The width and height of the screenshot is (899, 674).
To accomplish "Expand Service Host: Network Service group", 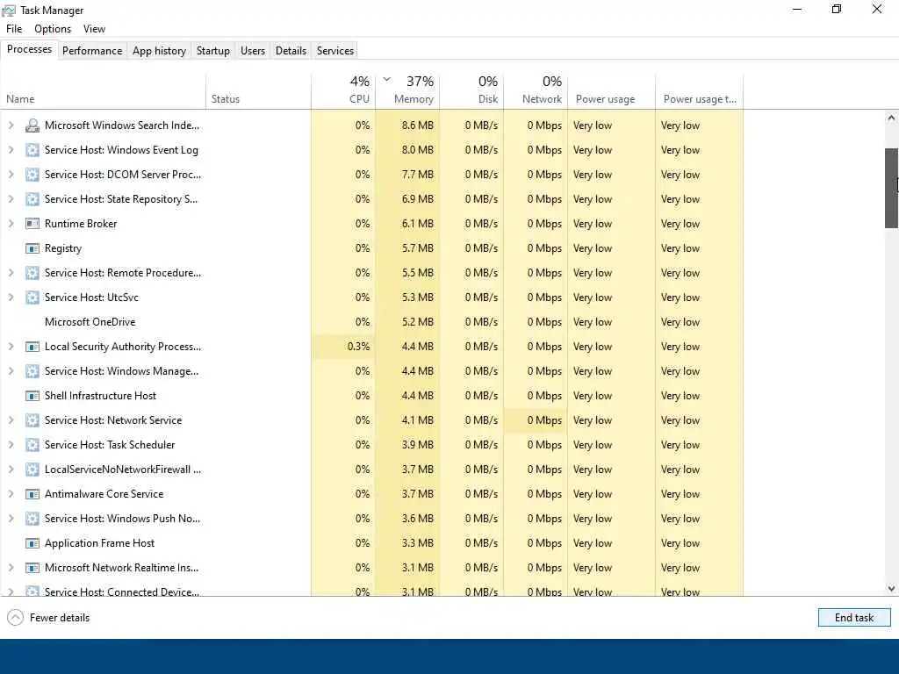I will point(11,420).
